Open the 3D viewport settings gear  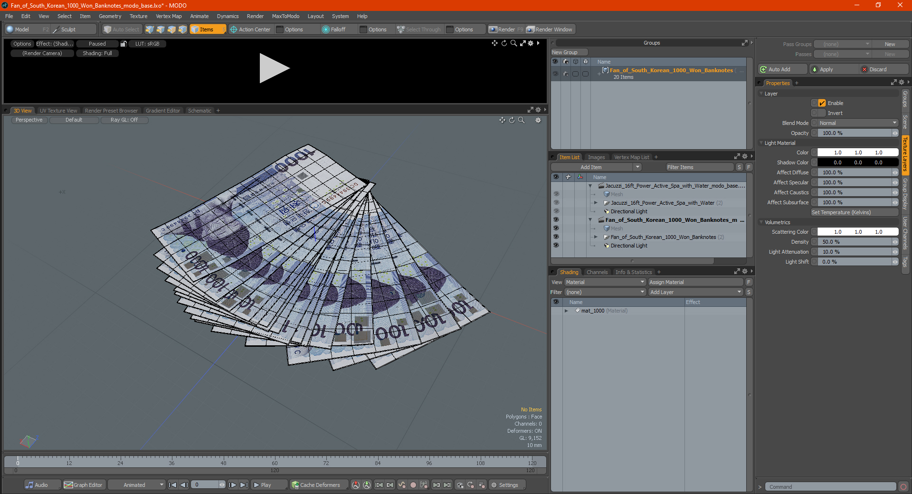tap(538, 120)
